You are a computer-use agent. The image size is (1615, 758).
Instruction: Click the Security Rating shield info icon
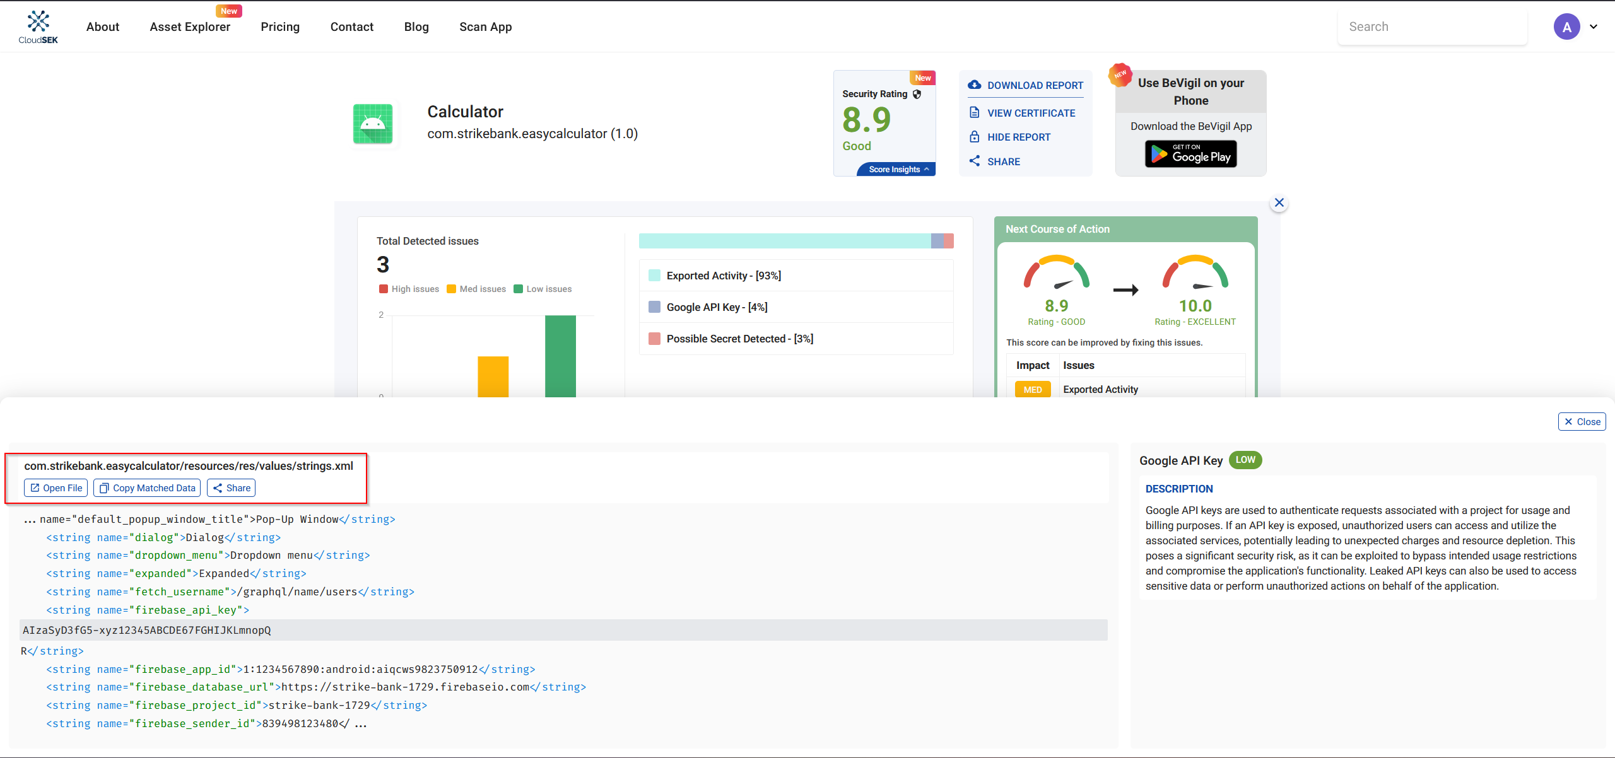pos(917,94)
